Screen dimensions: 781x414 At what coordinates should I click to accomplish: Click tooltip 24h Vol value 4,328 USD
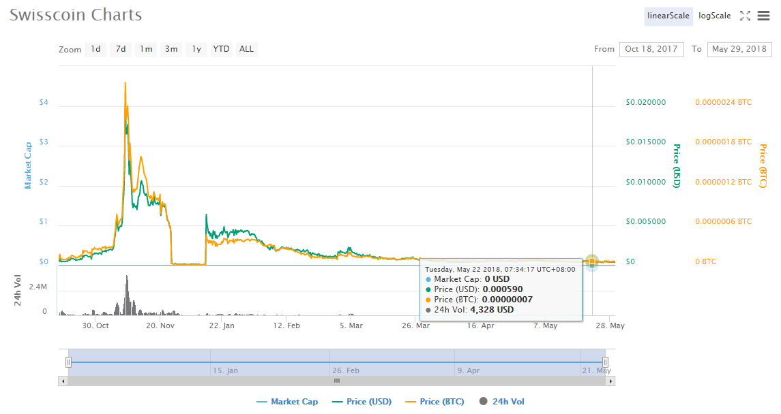(x=492, y=310)
